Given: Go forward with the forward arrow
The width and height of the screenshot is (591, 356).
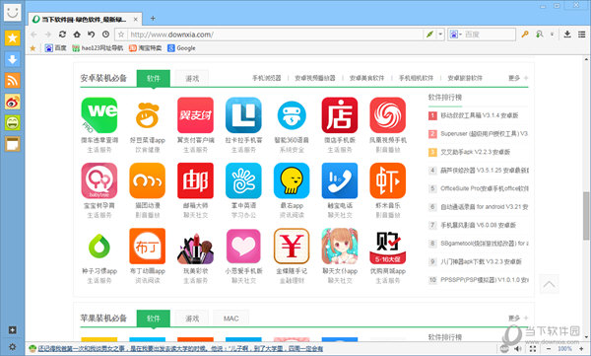Looking at the screenshot, I should 48,35.
